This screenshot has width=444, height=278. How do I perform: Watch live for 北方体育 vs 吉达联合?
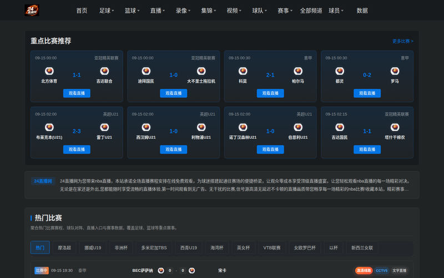[77, 93]
